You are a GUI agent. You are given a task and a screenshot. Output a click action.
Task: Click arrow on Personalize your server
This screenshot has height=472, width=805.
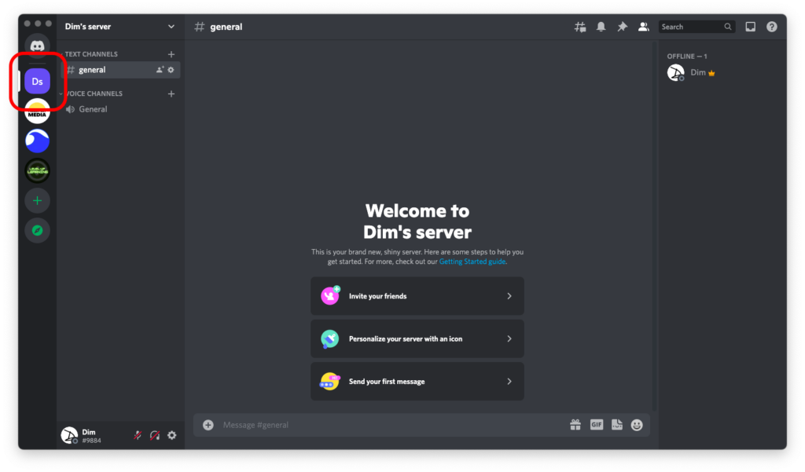pos(509,338)
